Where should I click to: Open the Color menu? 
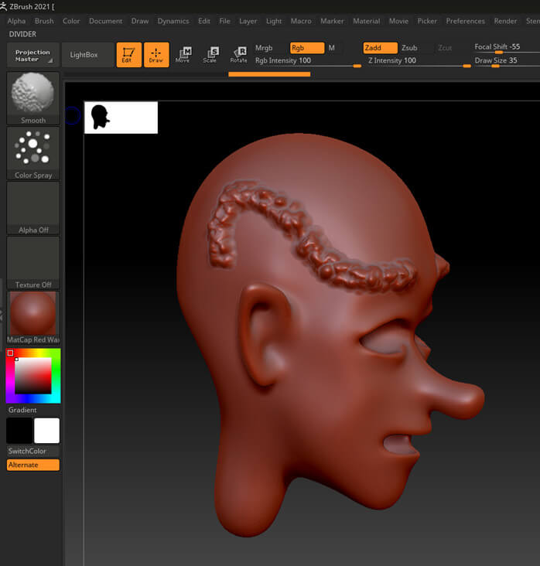(x=71, y=22)
